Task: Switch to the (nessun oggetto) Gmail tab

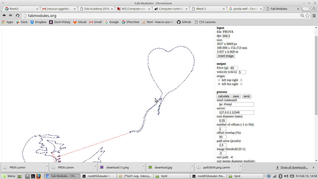Action: coord(59,9)
